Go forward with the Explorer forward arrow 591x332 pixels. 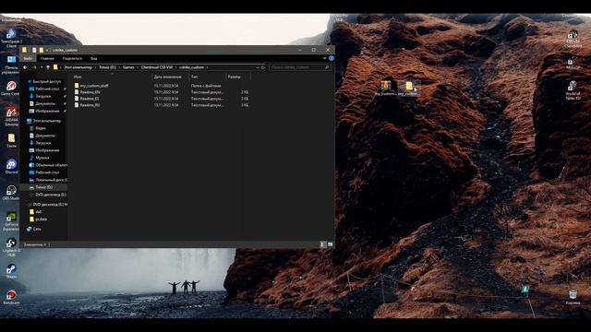click(x=34, y=67)
